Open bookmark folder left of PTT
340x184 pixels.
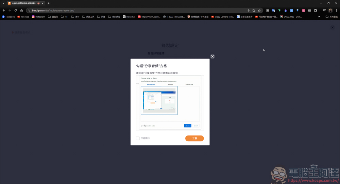pos(53,17)
